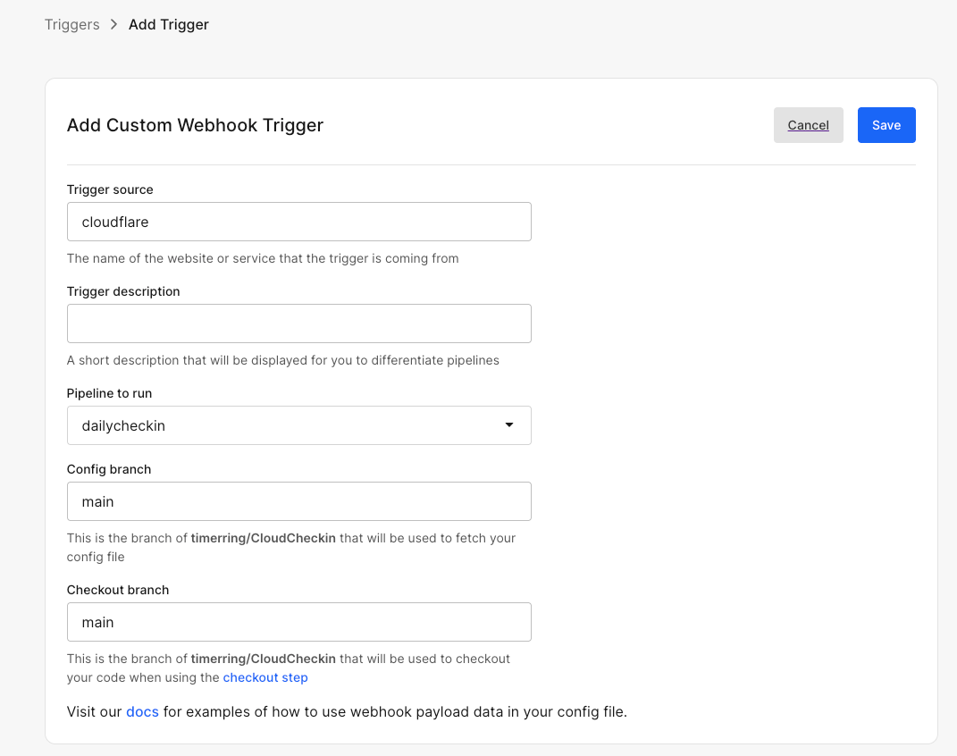Click the Config branch label
Image resolution: width=957 pixels, height=756 pixels.
pyautogui.click(x=109, y=469)
